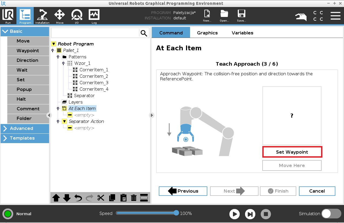Switch to the Variables tab

coord(242,33)
